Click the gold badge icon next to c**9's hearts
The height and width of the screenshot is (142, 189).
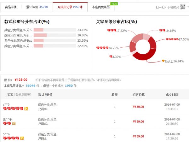coord(26,109)
